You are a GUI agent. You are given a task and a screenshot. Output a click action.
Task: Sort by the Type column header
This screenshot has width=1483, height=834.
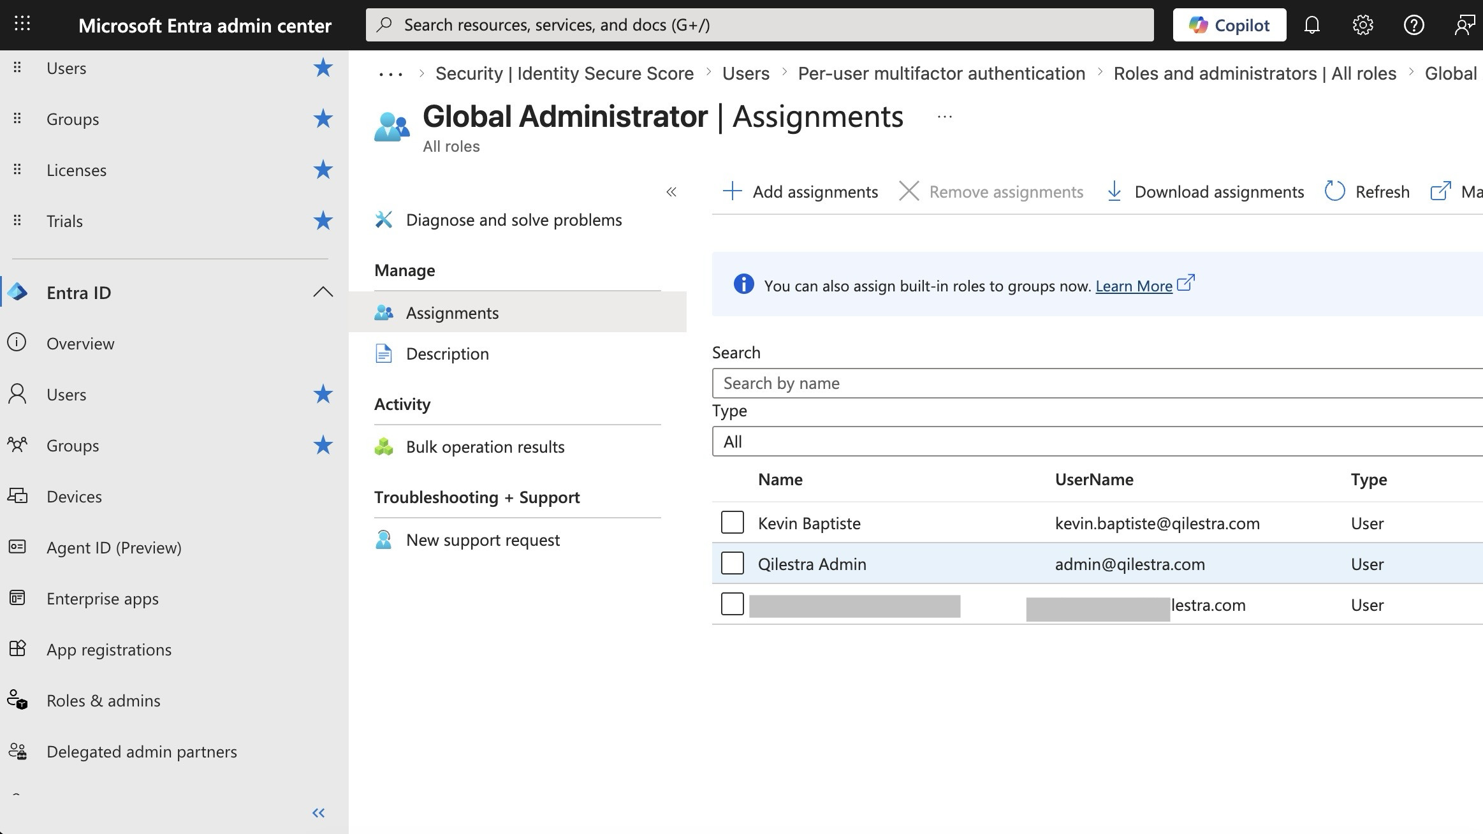[1369, 479]
